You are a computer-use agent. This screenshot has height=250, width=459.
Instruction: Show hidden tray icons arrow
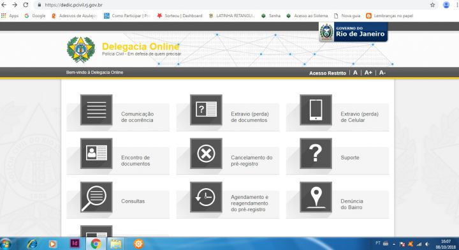[394, 244]
